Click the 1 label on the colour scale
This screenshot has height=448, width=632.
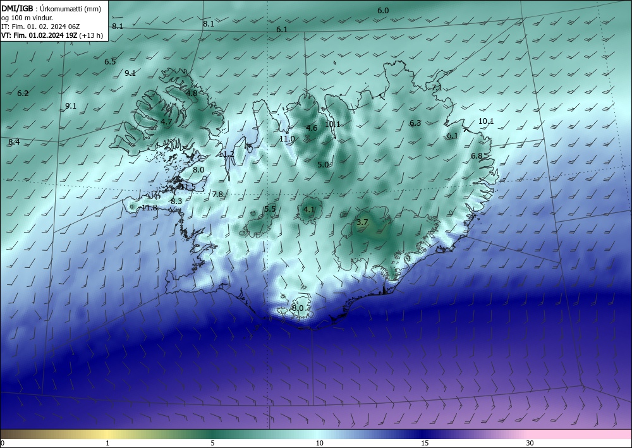(107, 443)
